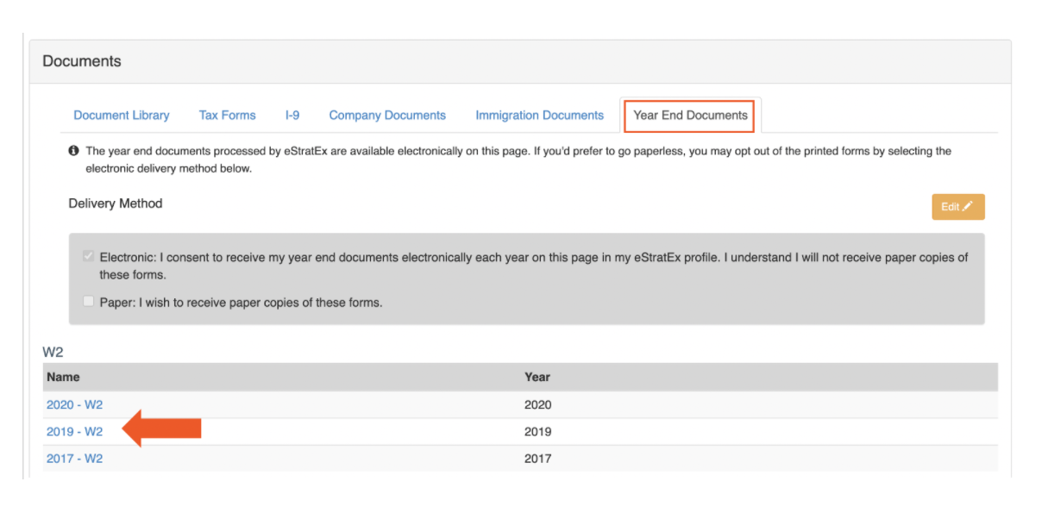Click the Documents panel header

click(82, 61)
